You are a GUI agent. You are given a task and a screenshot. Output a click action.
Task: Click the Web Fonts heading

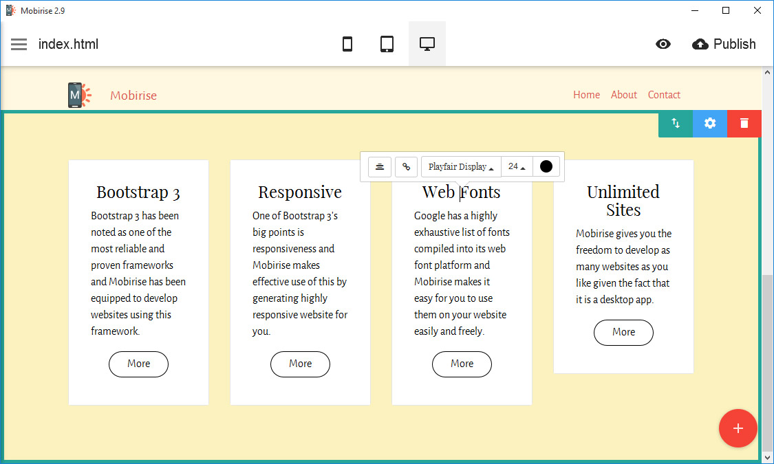[462, 192]
